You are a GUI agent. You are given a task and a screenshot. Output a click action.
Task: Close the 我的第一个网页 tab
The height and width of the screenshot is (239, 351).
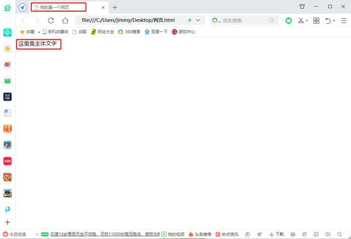coord(103,7)
